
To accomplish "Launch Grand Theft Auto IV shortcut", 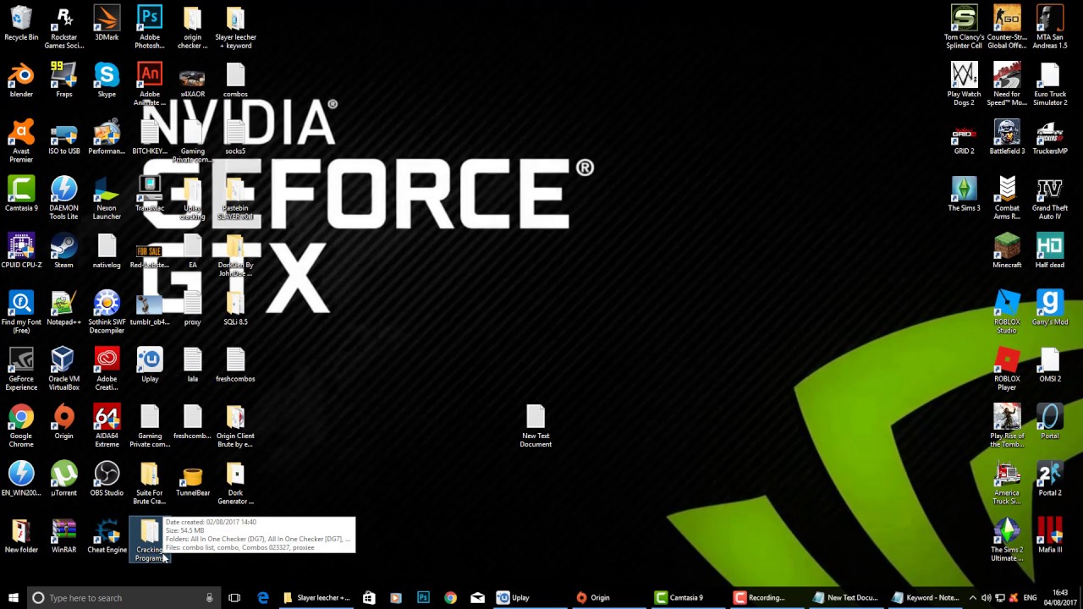I will pyautogui.click(x=1050, y=198).
